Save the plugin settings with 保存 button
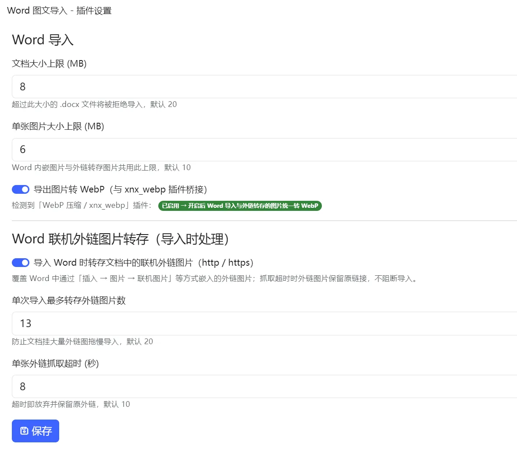This screenshot has height=452, width=517. (36, 431)
